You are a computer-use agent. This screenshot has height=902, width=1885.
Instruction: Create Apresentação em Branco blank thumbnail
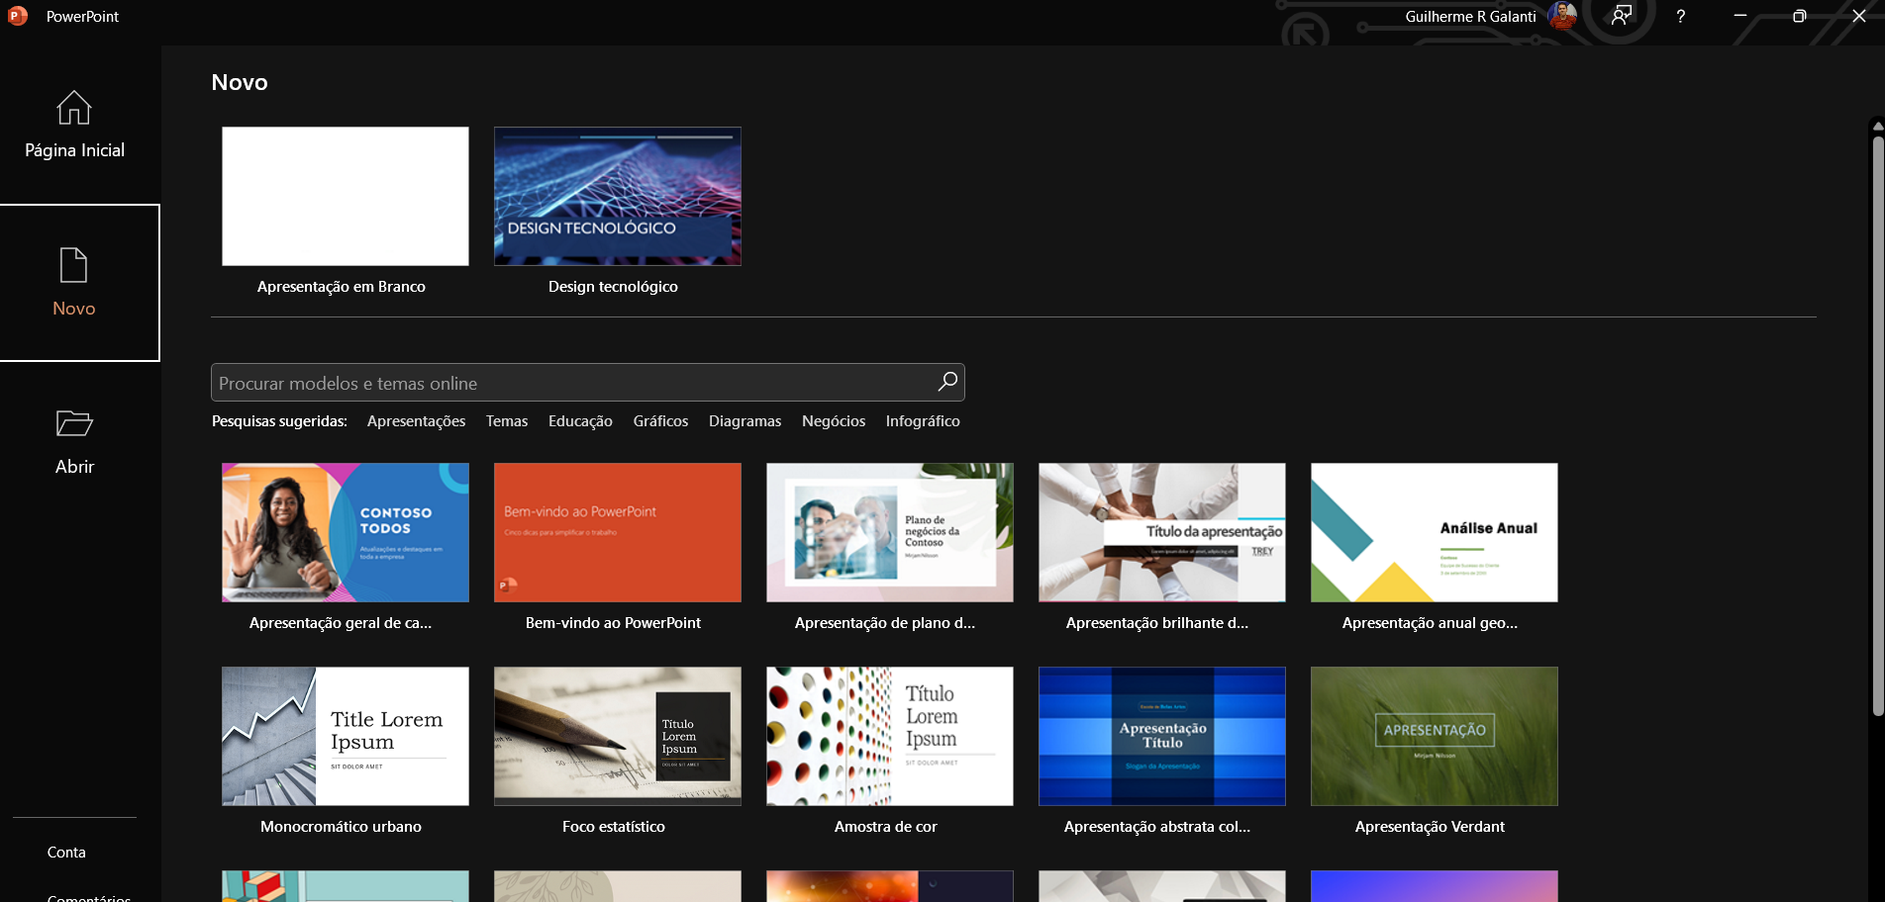(x=346, y=196)
